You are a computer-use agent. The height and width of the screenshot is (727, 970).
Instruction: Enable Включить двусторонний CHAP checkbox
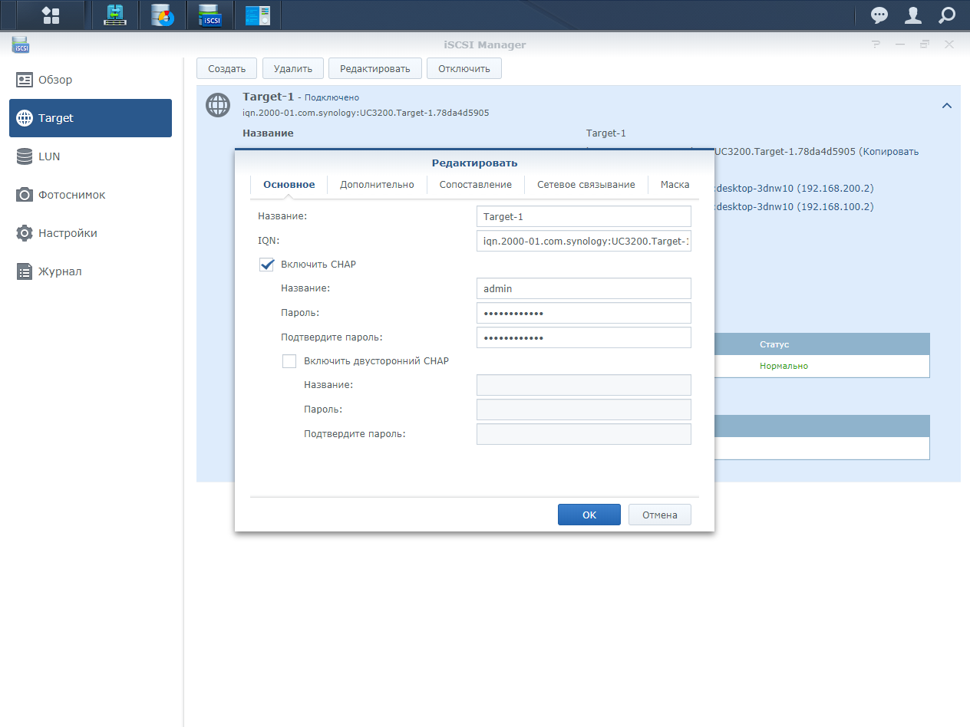pyautogui.click(x=289, y=361)
